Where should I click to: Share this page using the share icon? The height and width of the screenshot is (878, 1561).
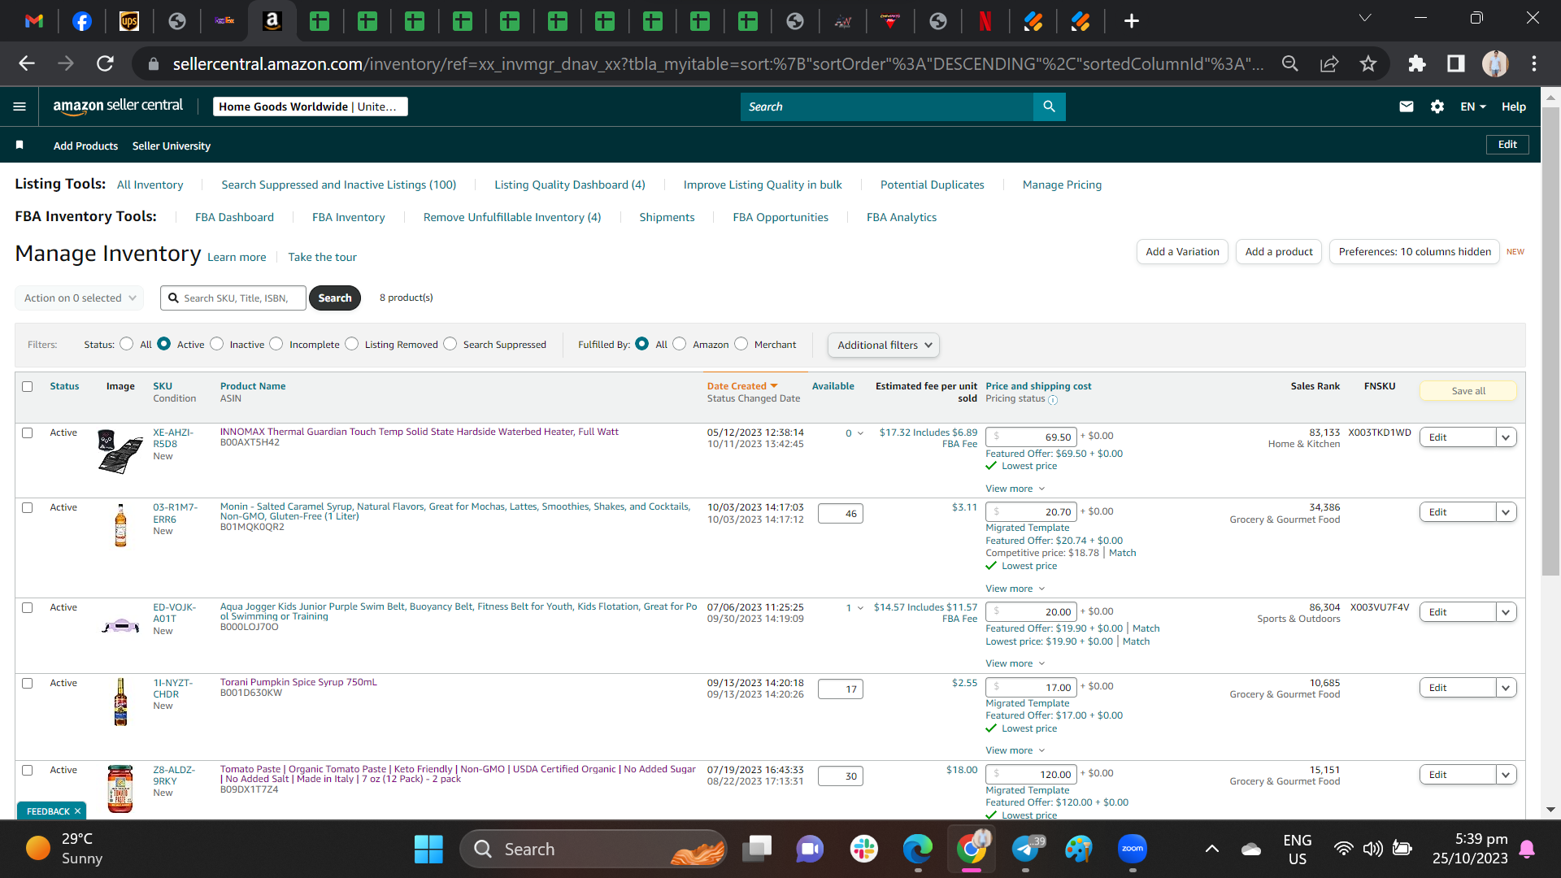pos(1329,63)
